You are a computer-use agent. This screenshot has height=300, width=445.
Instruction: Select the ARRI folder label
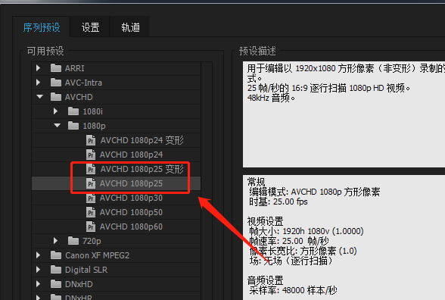point(75,68)
